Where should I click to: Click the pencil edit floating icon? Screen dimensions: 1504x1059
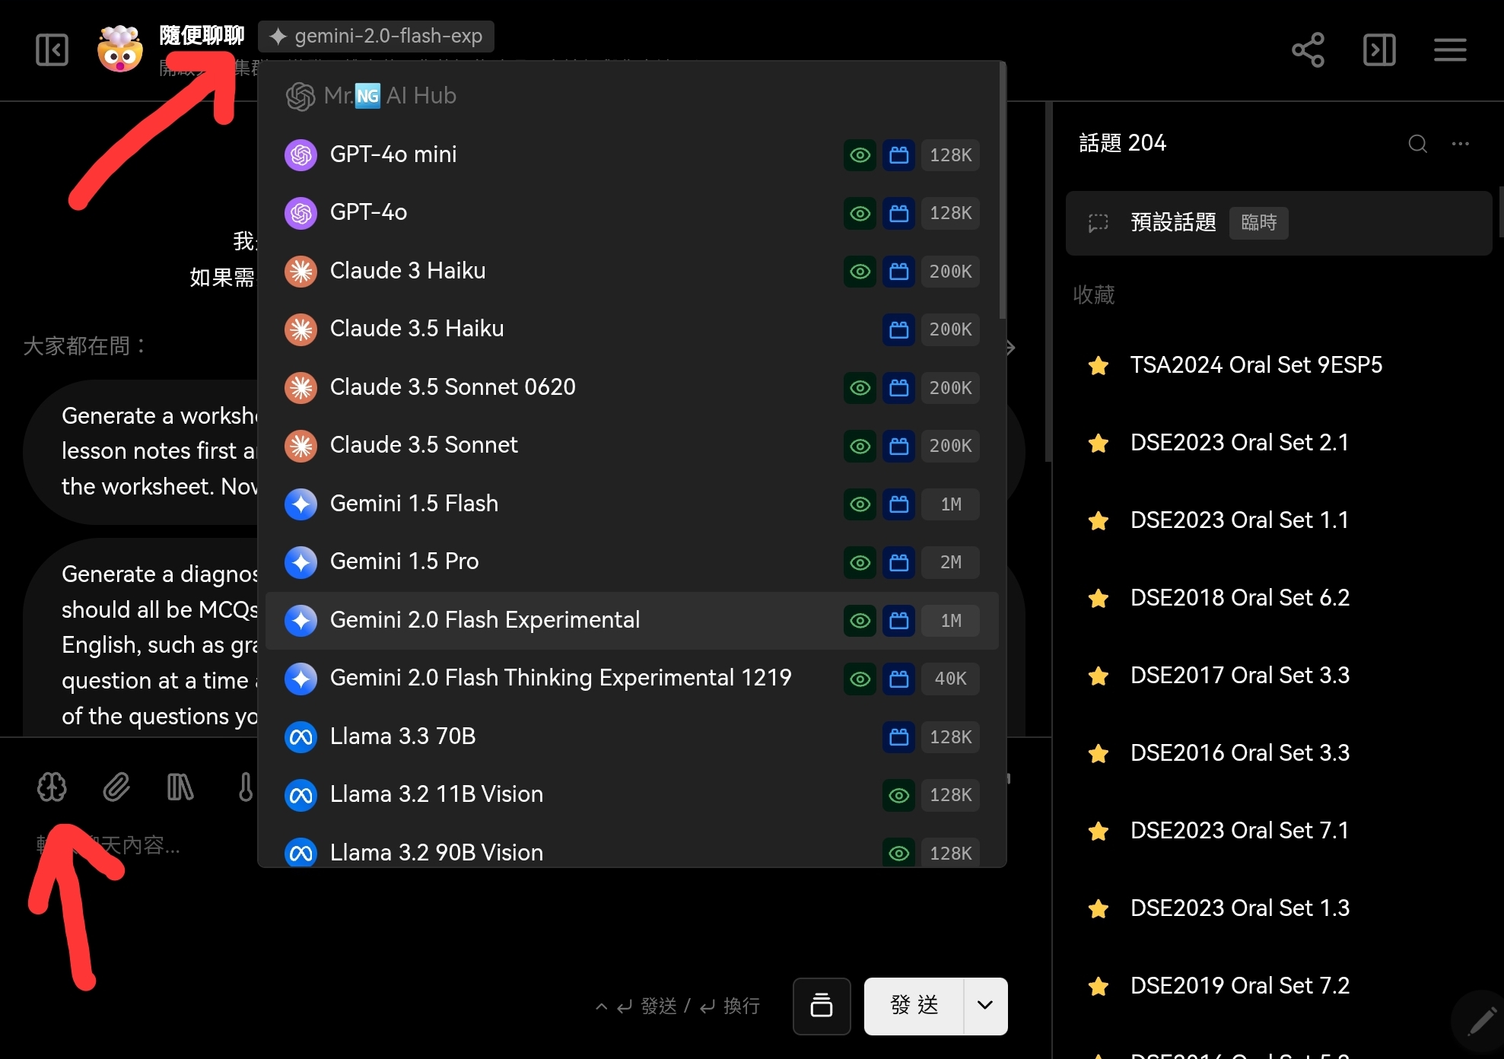1480,1022
